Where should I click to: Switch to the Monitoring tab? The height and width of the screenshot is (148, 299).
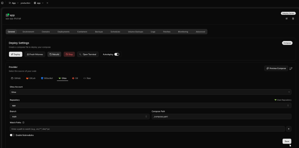pos(183,32)
